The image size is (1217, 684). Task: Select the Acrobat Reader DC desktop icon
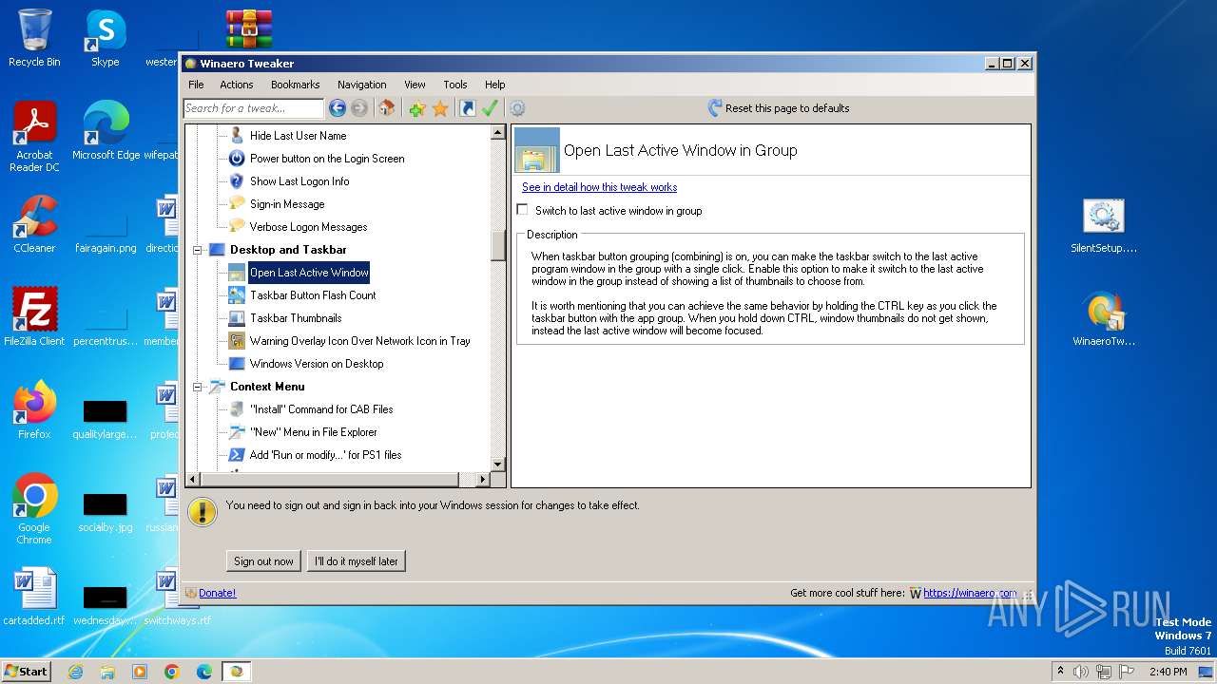34,137
